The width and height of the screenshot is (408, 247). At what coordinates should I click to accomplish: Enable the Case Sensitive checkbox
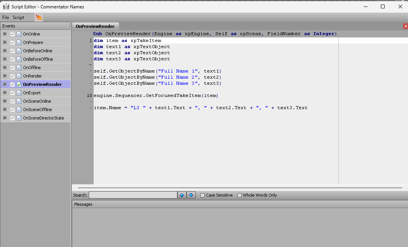click(x=203, y=195)
